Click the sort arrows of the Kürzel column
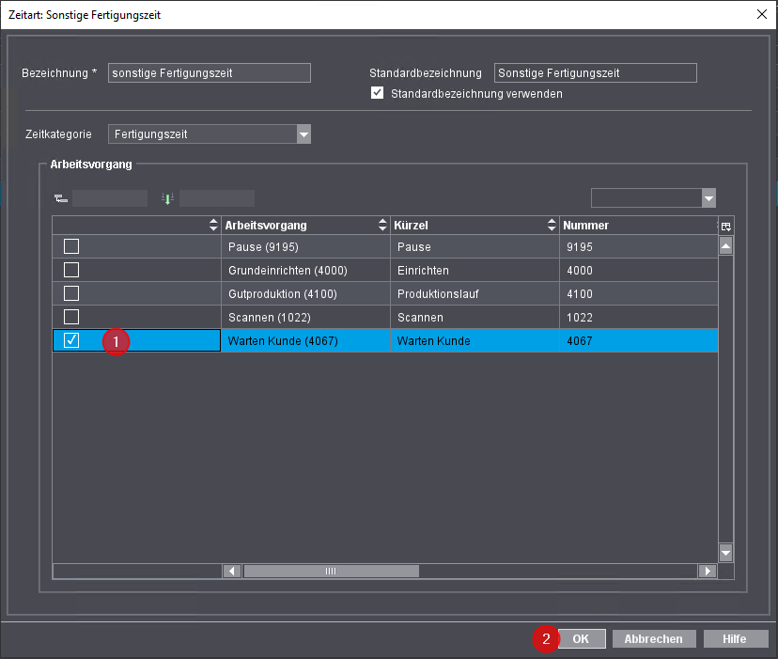 click(552, 225)
